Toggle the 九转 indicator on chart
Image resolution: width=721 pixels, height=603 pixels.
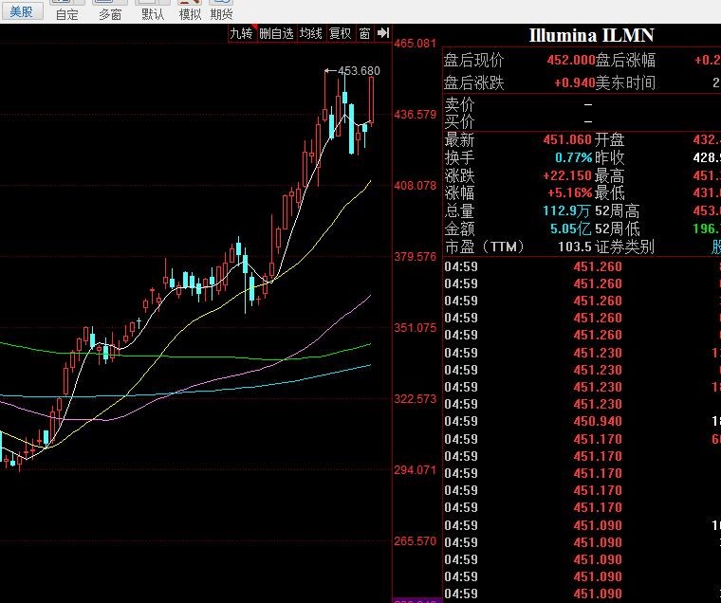click(x=242, y=33)
